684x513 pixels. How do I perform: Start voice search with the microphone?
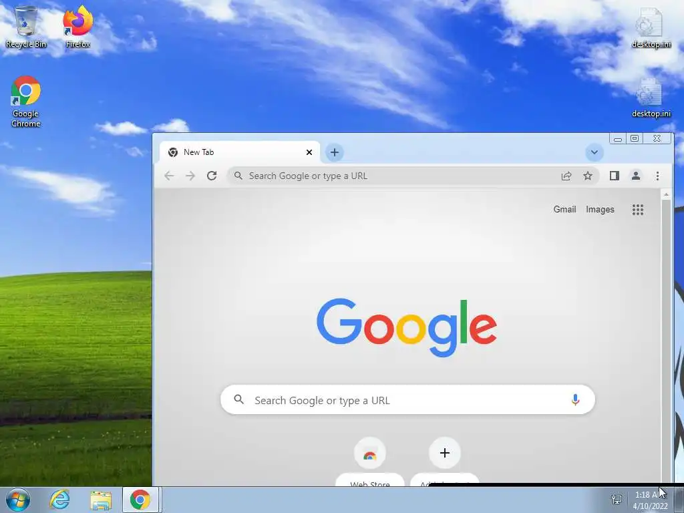click(x=575, y=399)
